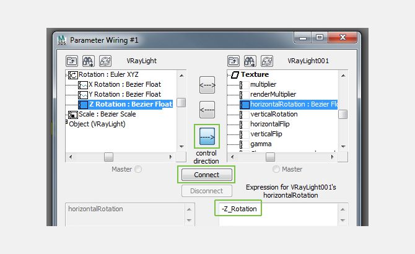Click left tree horizontal scroll left arrow

tap(71, 157)
